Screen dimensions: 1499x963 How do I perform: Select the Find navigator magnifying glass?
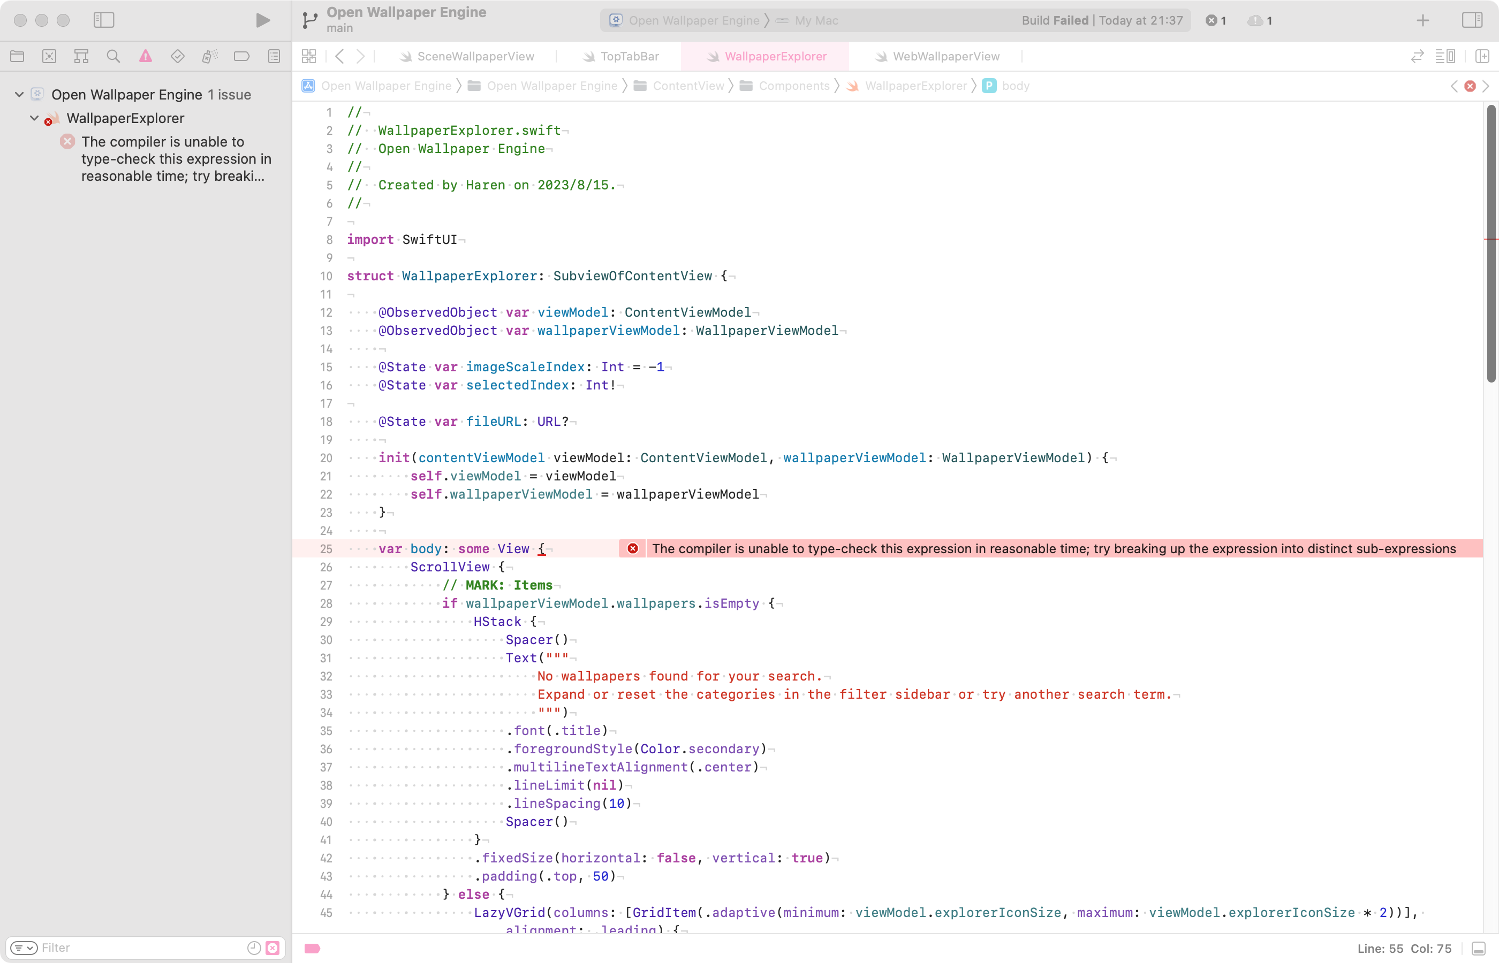click(x=113, y=56)
